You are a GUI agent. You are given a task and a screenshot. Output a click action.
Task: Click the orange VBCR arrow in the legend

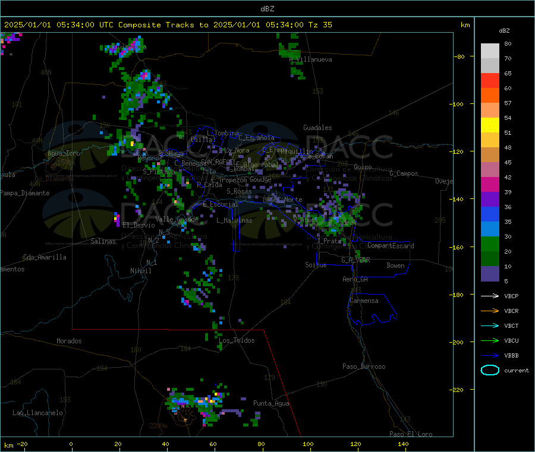click(490, 311)
